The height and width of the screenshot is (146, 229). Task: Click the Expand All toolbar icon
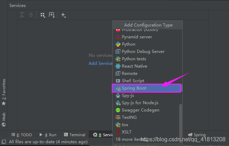(22, 15)
